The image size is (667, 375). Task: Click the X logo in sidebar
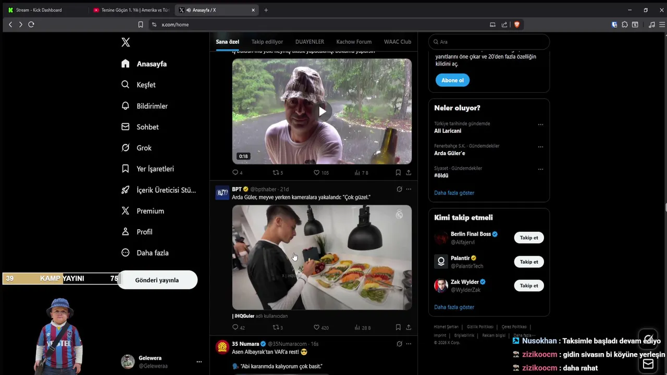(x=126, y=42)
